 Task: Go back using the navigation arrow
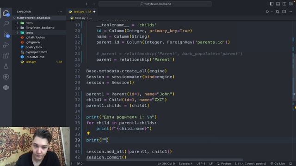(87, 4)
